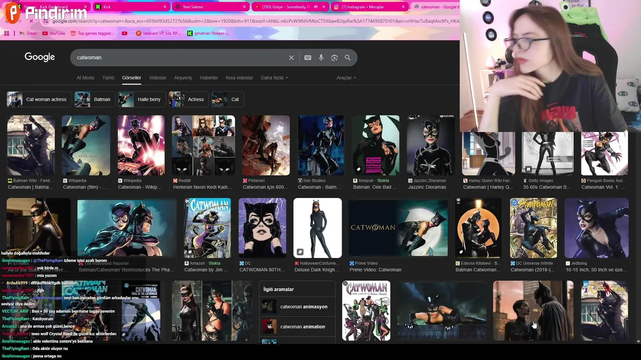Viewport: 641px width, 360px height.
Task: Open Jedbang 10-15 Inch image
Action: pos(596,228)
